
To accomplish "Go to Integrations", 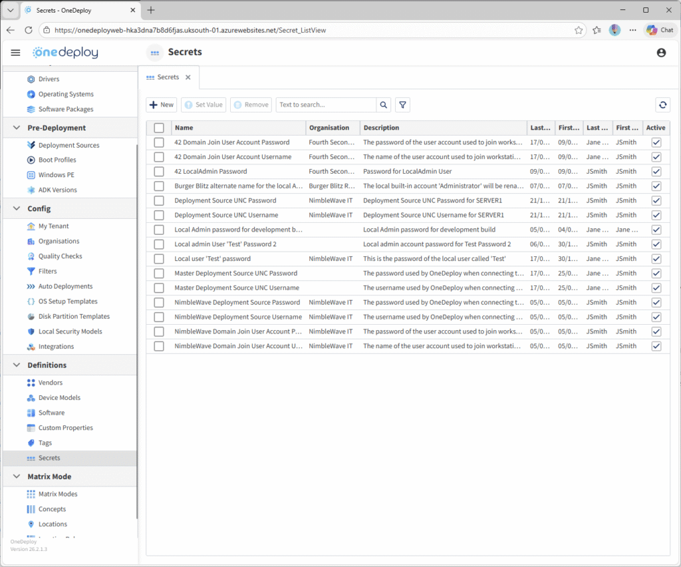I will [56, 346].
